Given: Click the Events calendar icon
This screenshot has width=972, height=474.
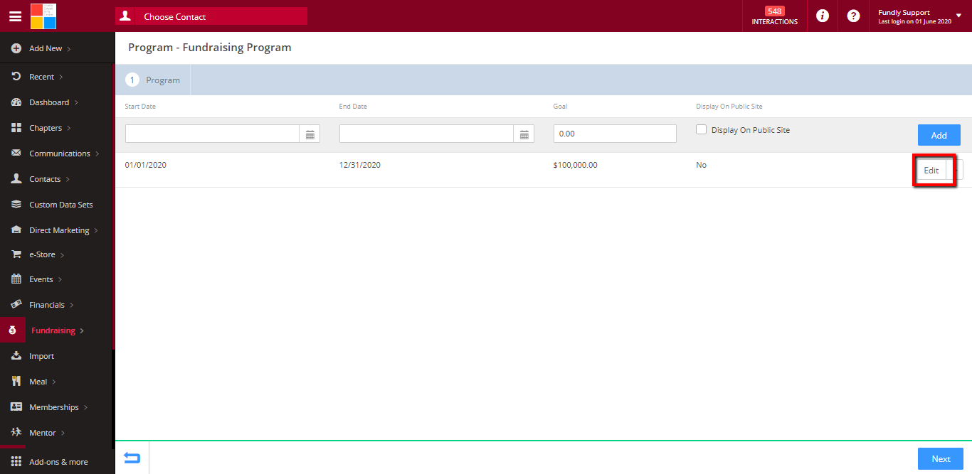Looking at the screenshot, I should click(16, 279).
